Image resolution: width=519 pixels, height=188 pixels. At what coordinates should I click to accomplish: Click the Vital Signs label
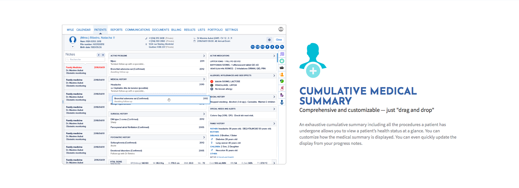116,162
